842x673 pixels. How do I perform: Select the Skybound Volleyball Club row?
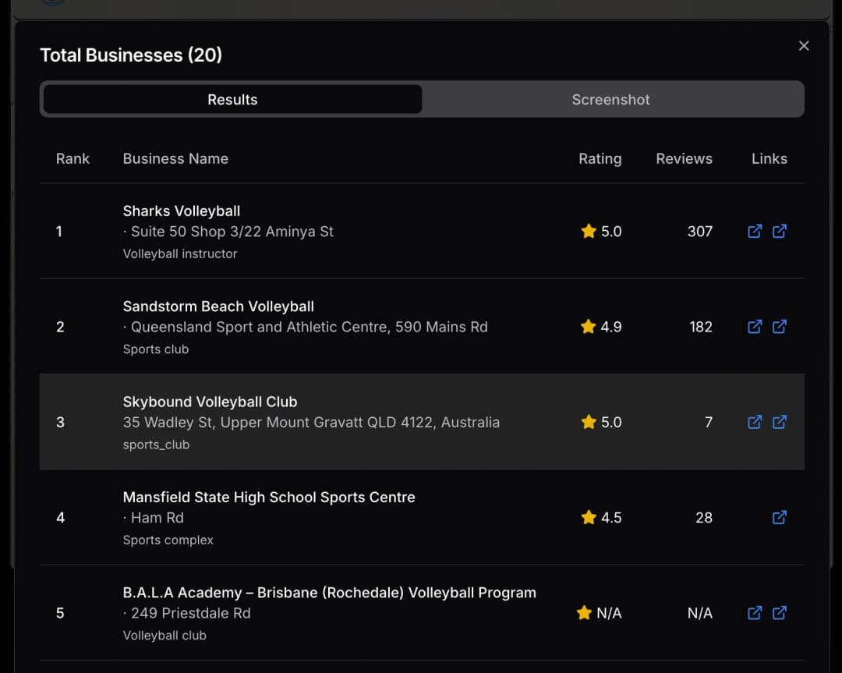(421, 422)
